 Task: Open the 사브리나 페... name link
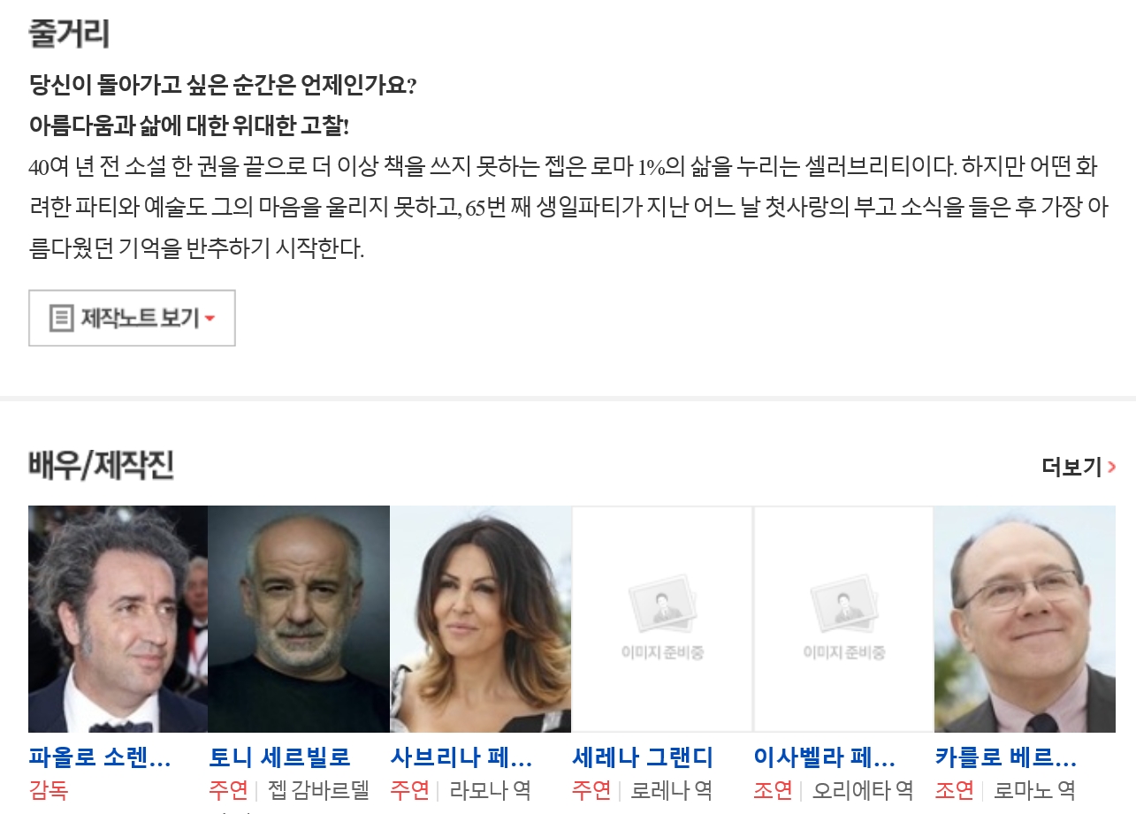(461, 757)
